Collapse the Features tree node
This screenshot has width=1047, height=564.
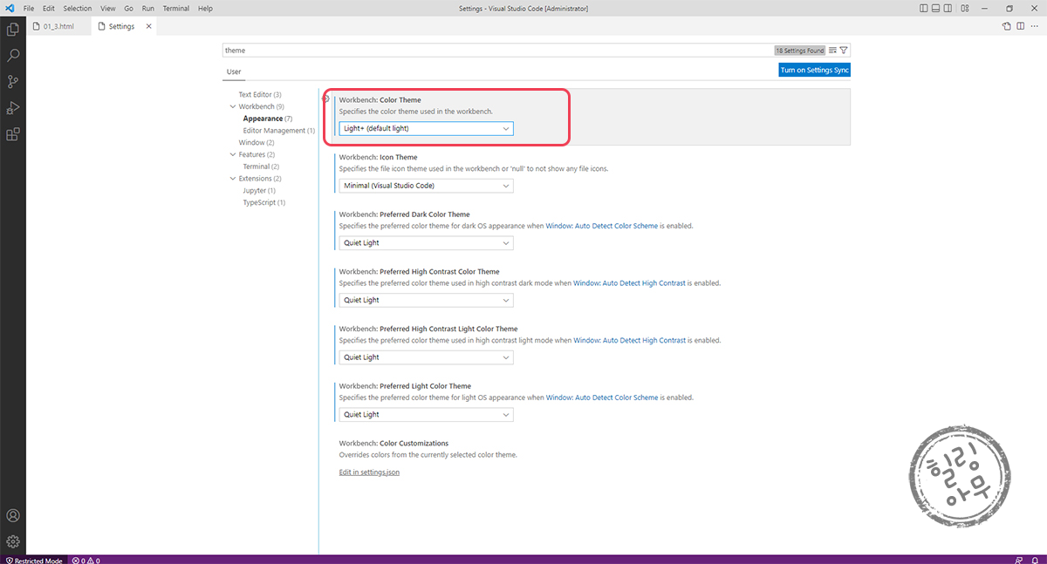(x=232, y=154)
